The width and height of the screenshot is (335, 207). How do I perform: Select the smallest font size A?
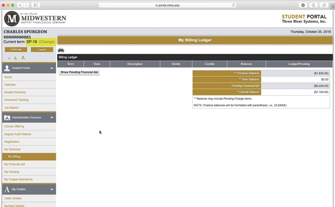[x=9, y=58]
